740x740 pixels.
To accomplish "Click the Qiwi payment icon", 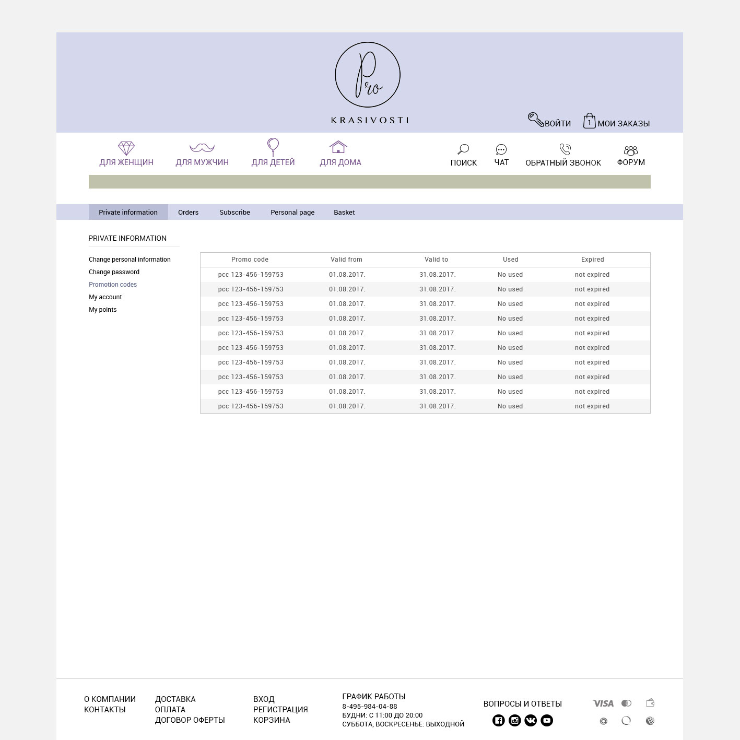I will point(626,721).
